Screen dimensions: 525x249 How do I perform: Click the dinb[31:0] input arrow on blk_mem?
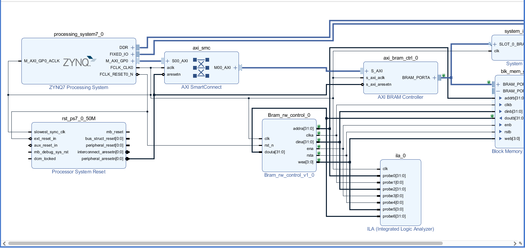coord(501,111)
